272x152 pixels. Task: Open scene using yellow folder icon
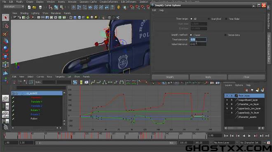click(35, 7)
